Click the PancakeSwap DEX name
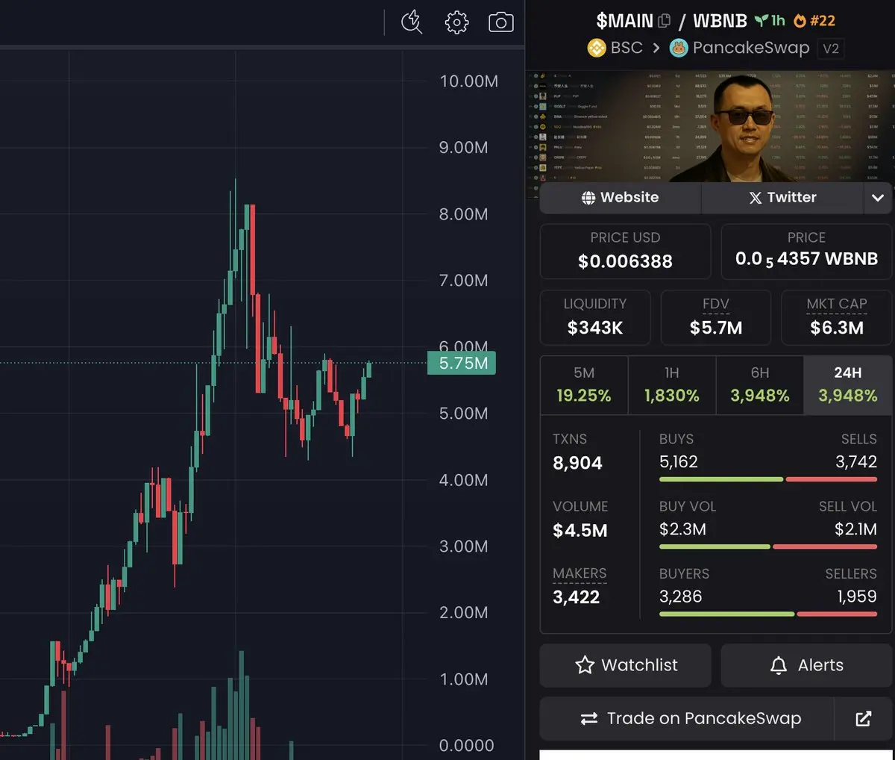Image resolution: width=895 pixels, height=760 pixels. pos(751,48)
